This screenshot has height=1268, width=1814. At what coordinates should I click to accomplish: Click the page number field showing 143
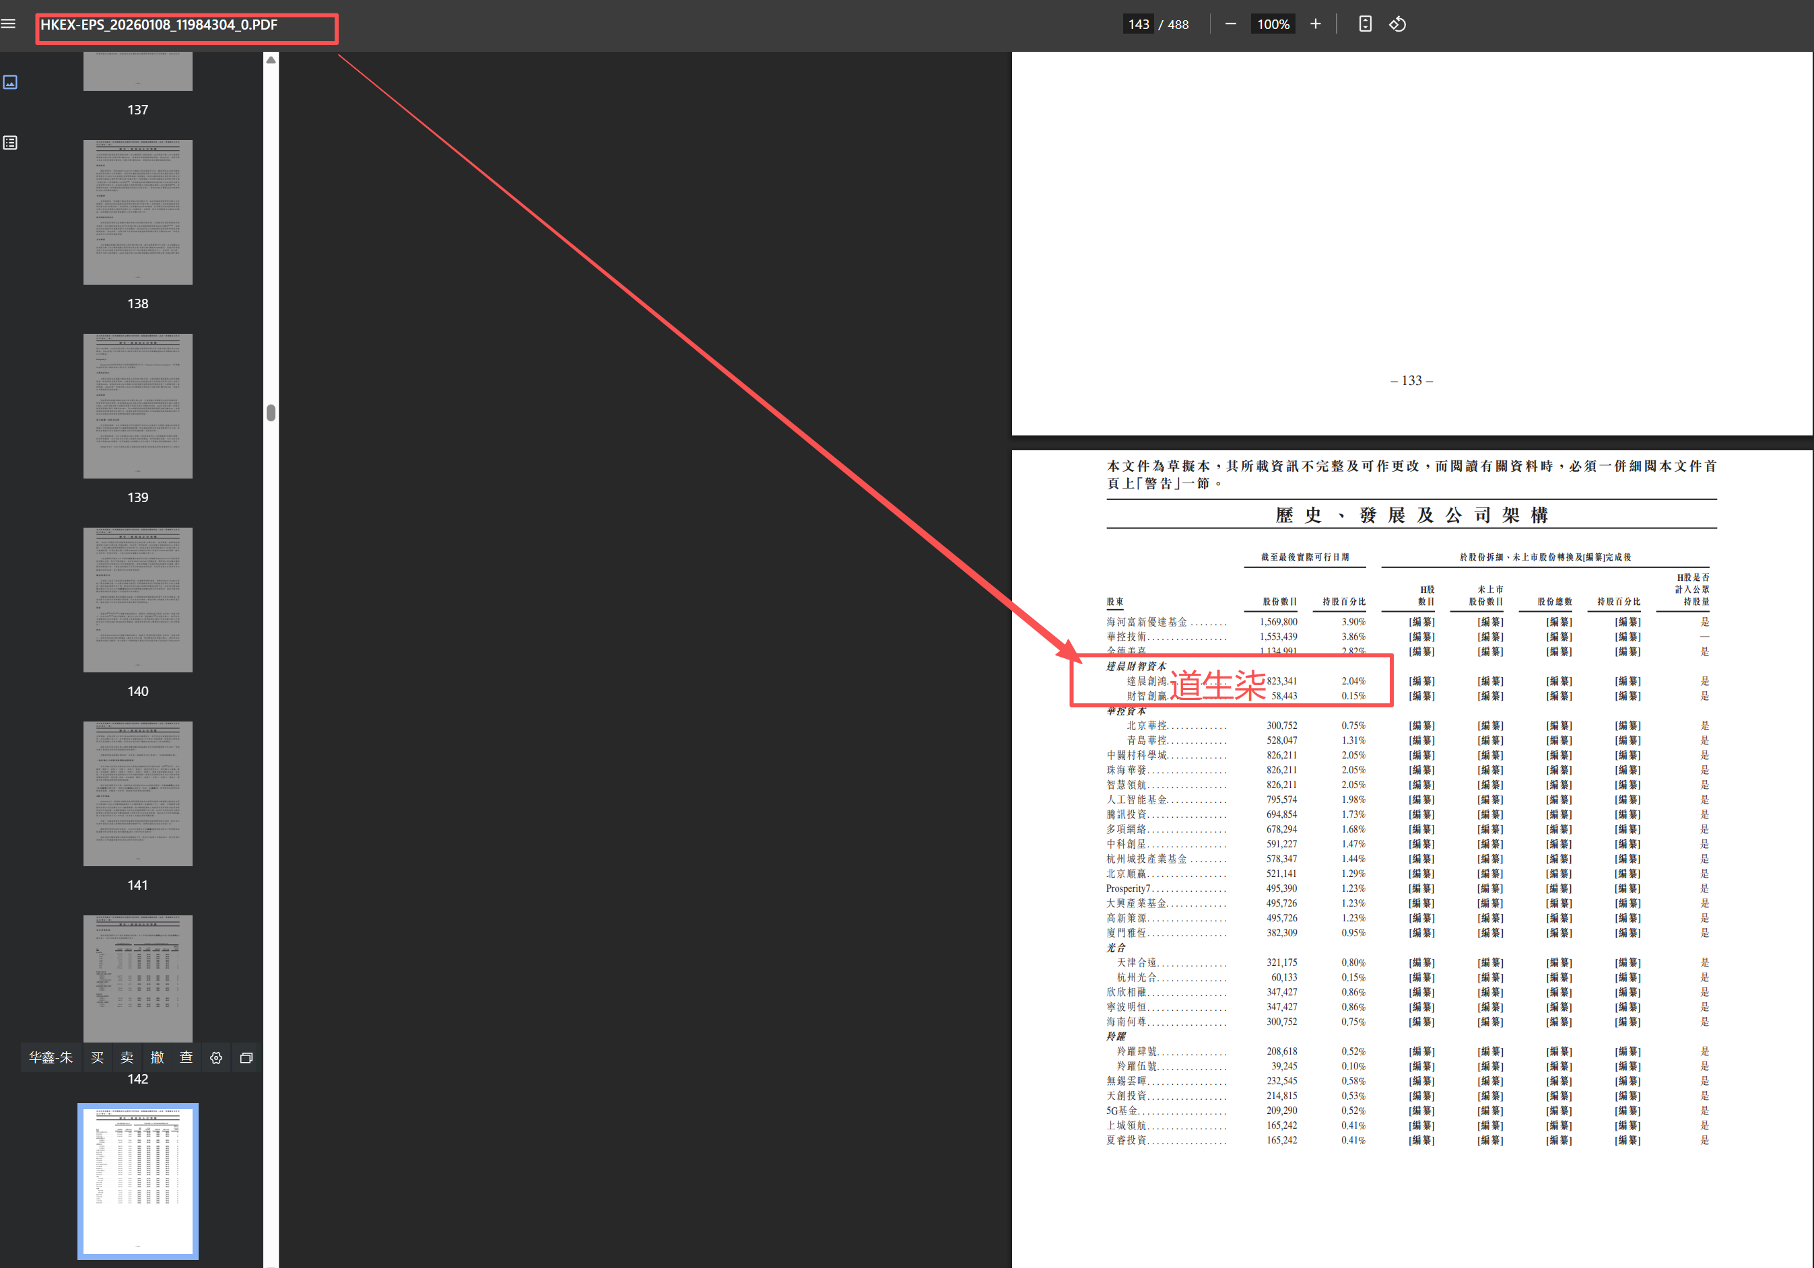pyautogui.click(x=1139, y=24)
